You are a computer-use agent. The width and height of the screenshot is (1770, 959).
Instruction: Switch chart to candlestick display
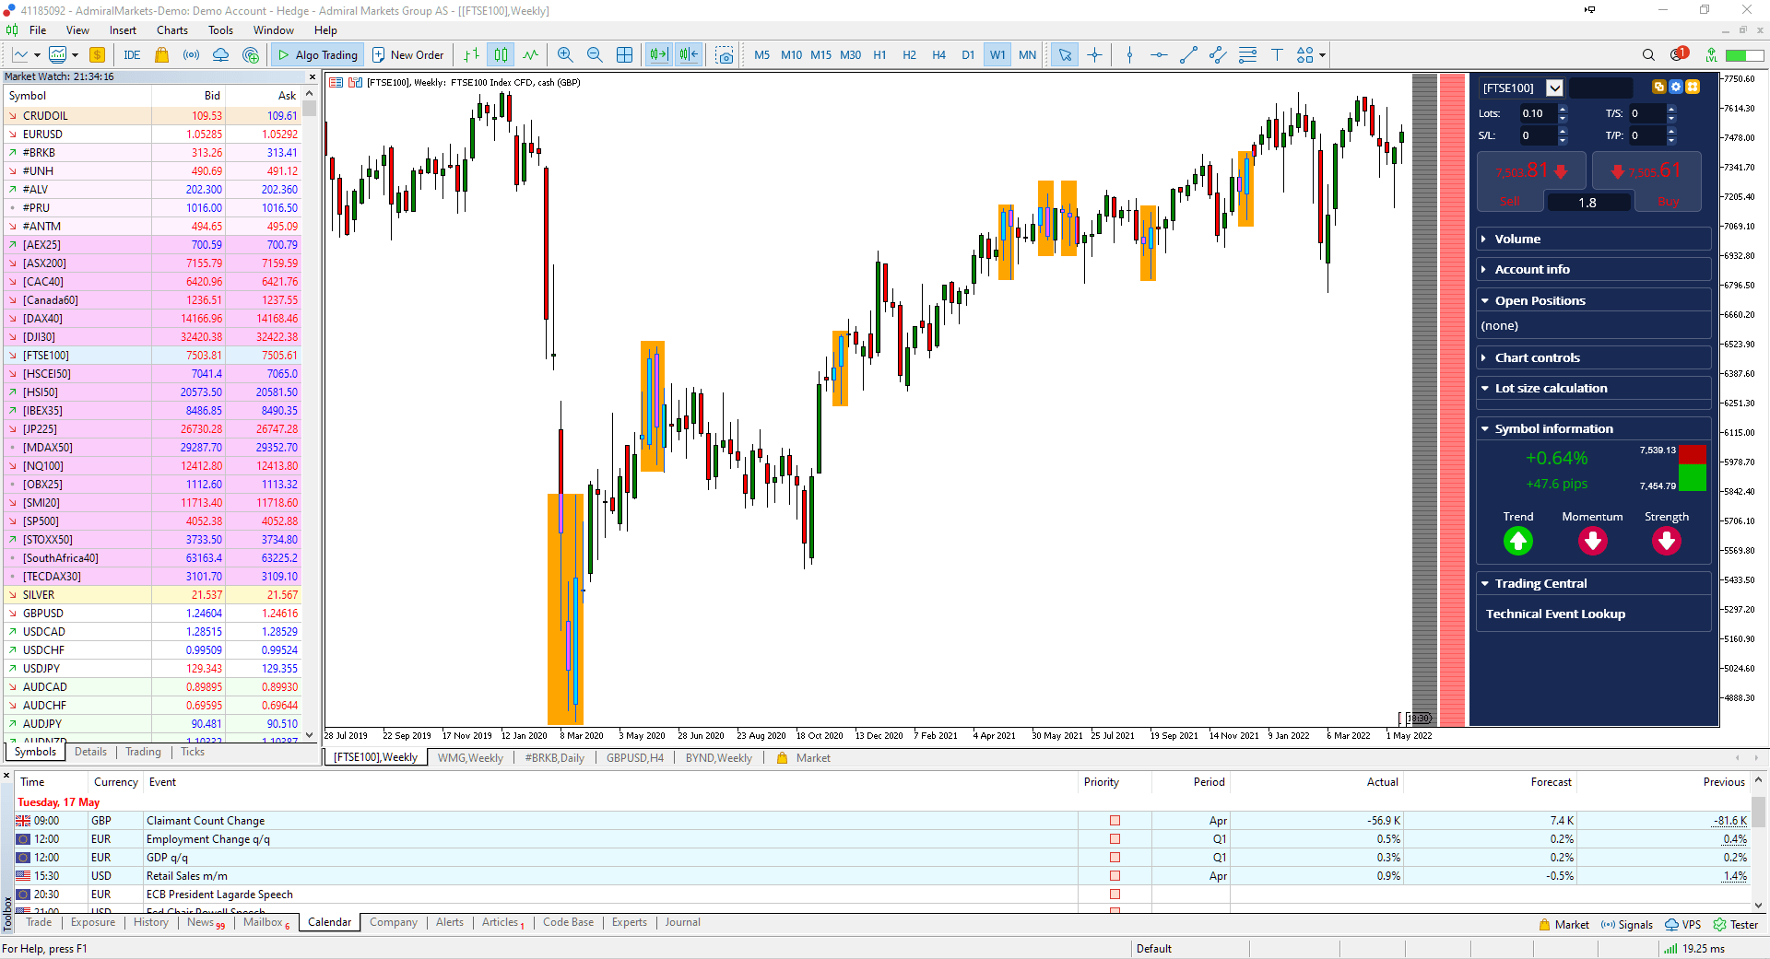coord(501,55)
